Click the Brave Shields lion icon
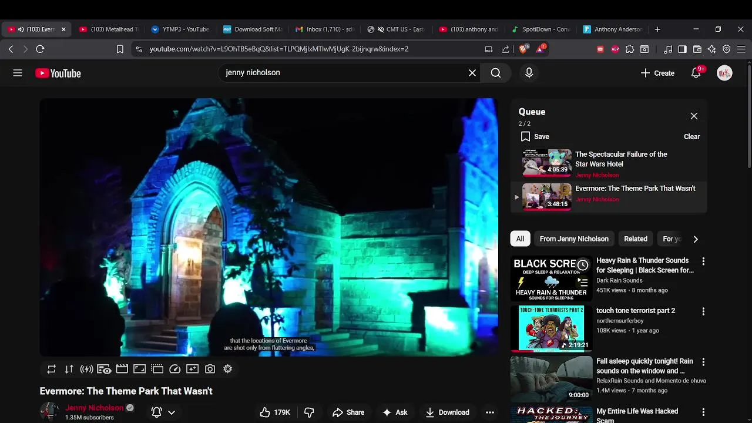 click(522, 49)
